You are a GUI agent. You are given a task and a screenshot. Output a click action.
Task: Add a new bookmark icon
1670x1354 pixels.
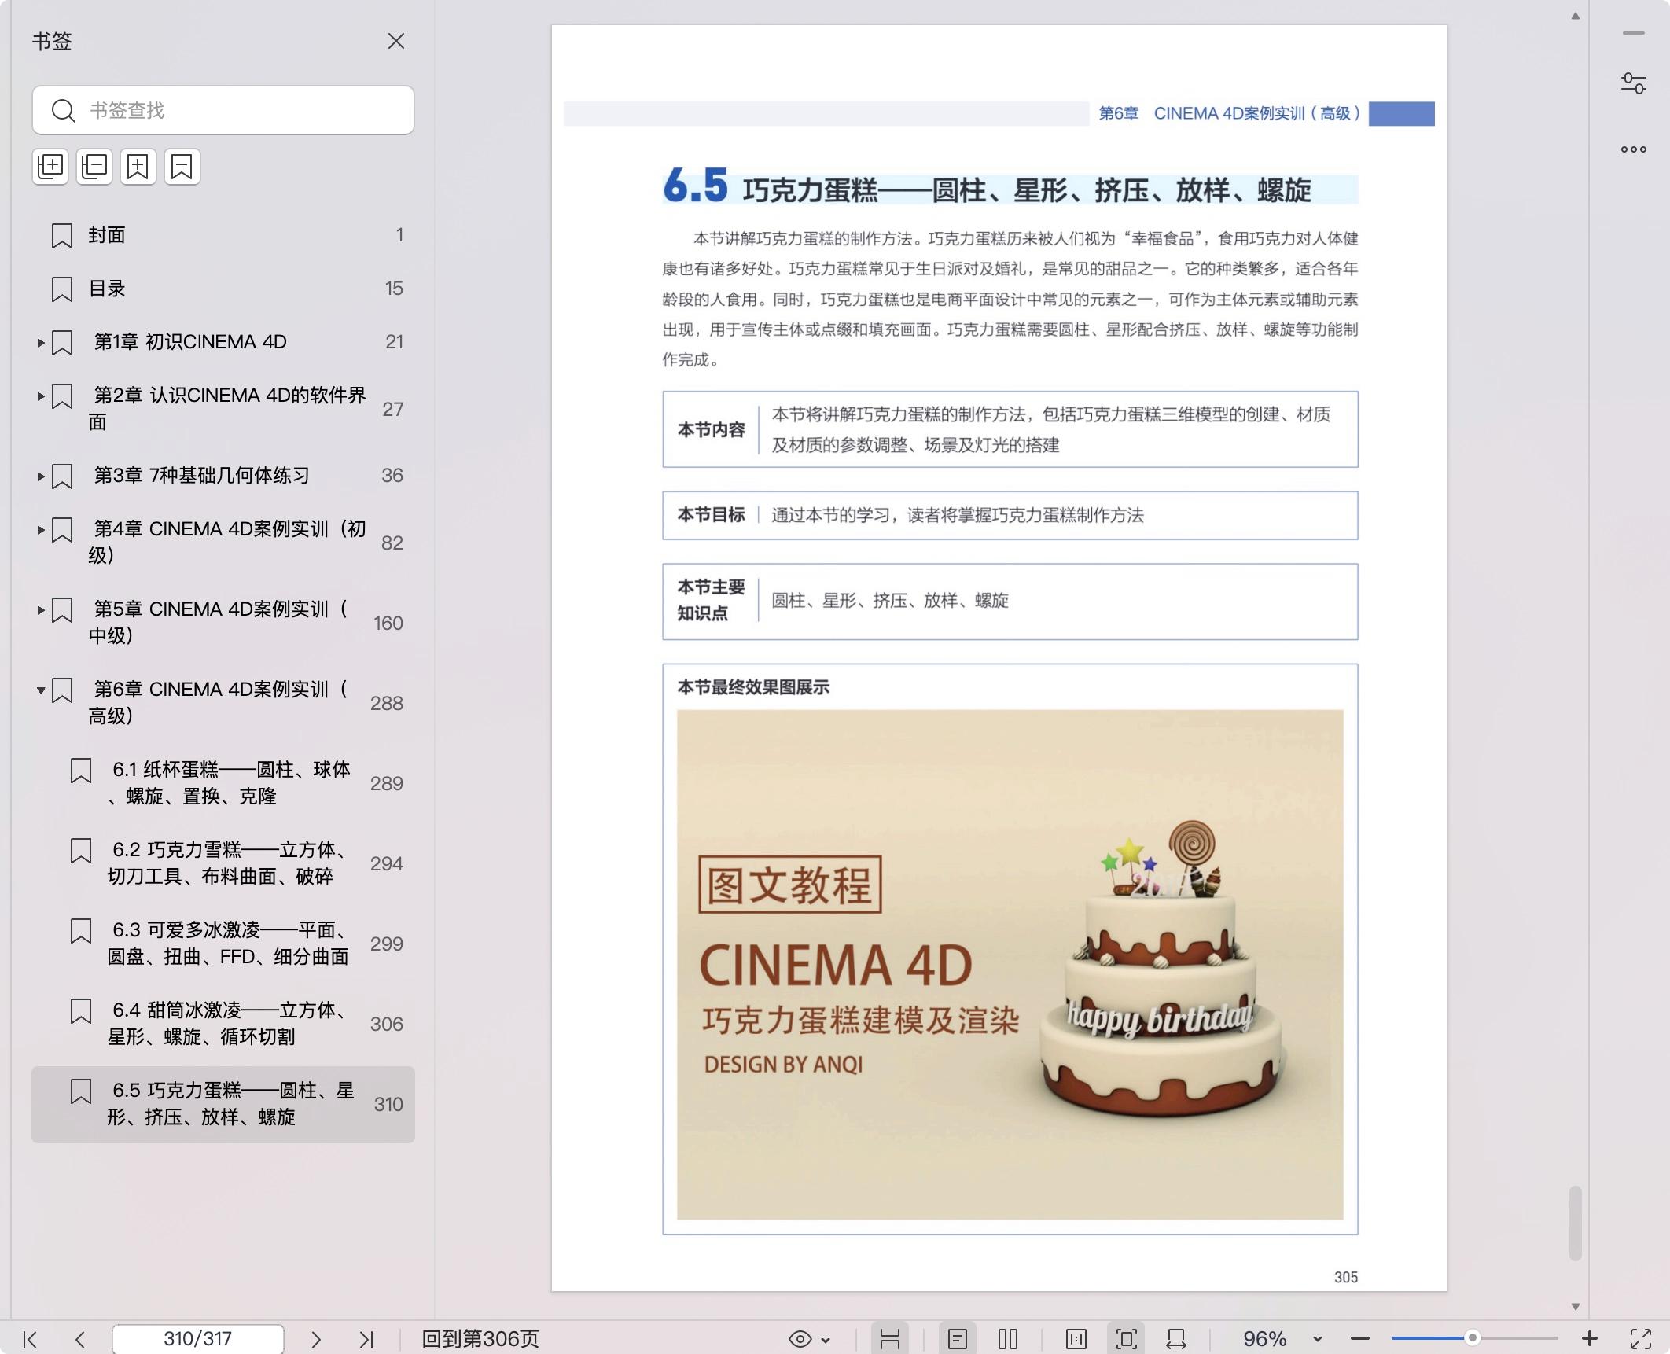pos(138,167)
